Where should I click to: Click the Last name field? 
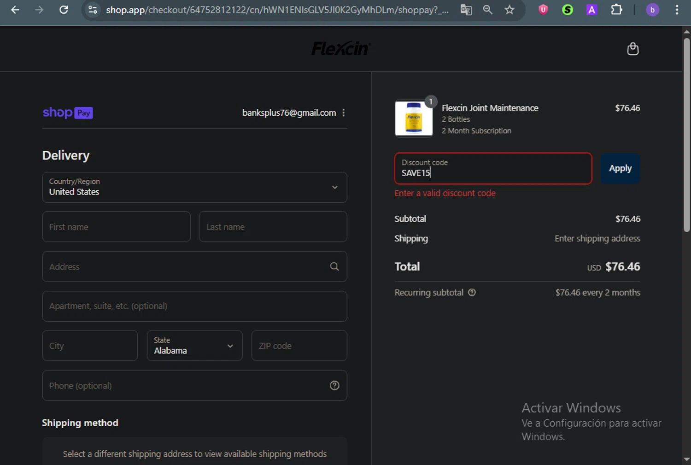(x=273, y=227)
